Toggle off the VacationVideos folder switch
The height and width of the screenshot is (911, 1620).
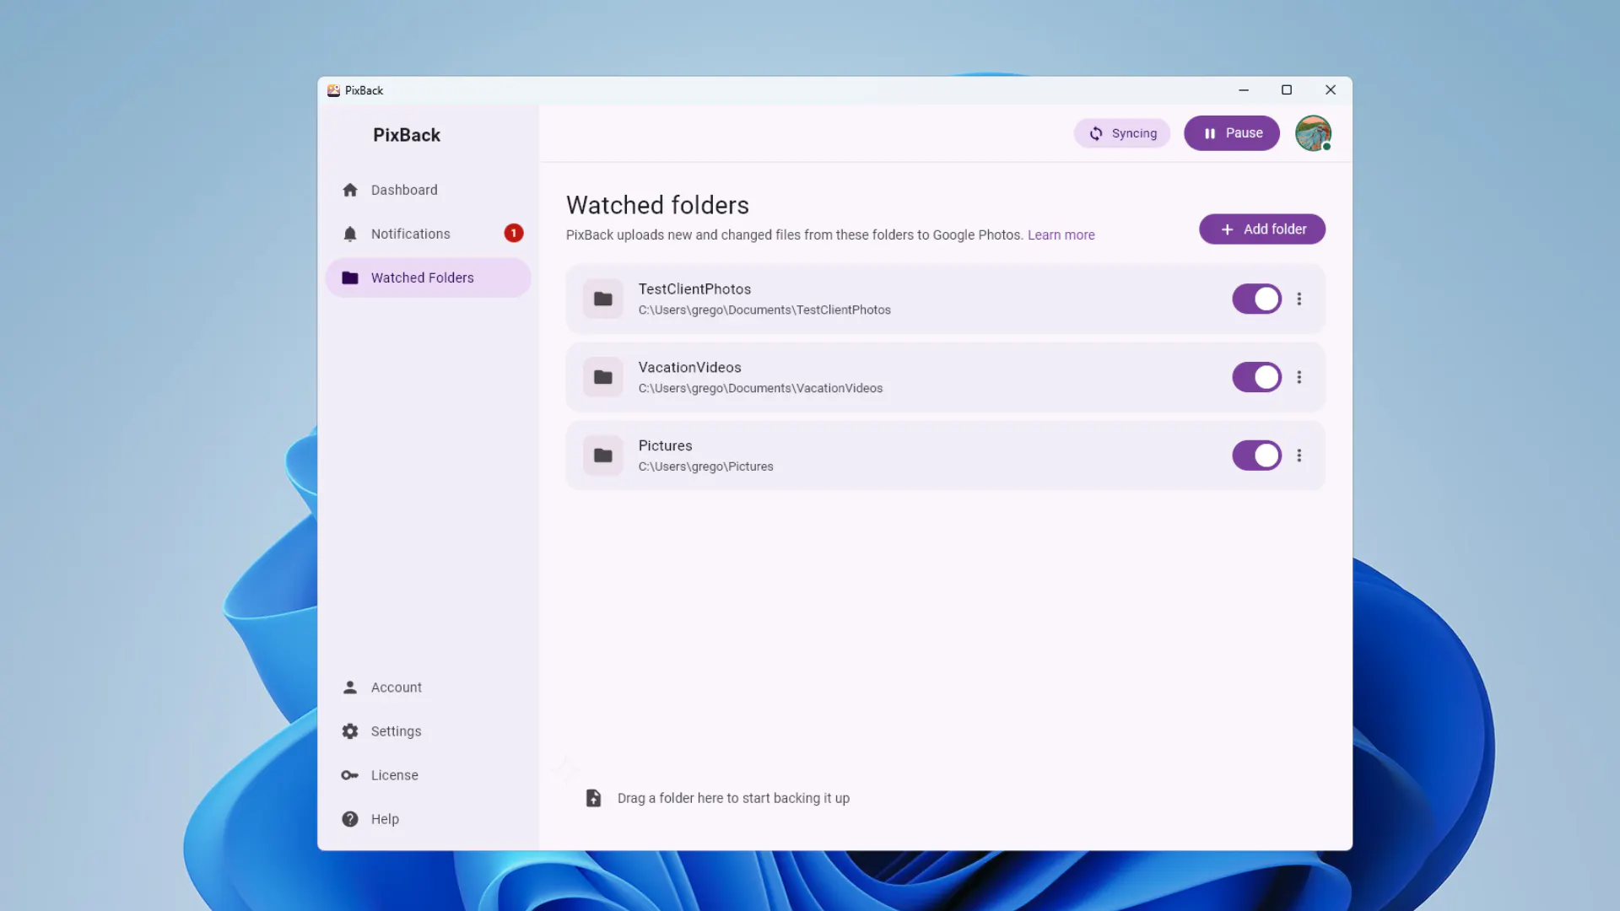[1257, 377]
